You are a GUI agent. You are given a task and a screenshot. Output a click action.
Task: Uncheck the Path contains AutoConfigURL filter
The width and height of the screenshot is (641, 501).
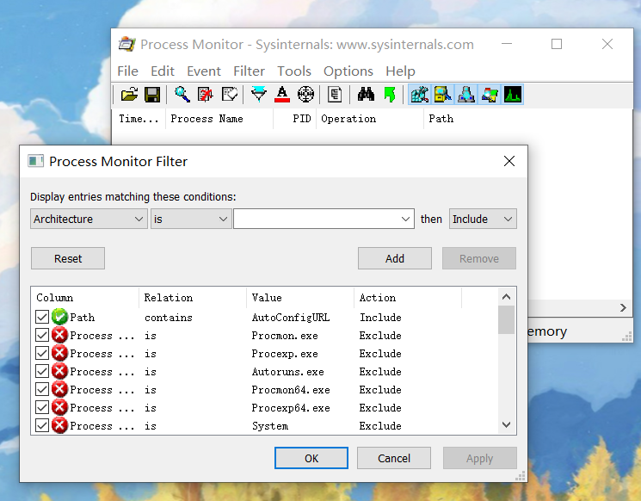42,317
